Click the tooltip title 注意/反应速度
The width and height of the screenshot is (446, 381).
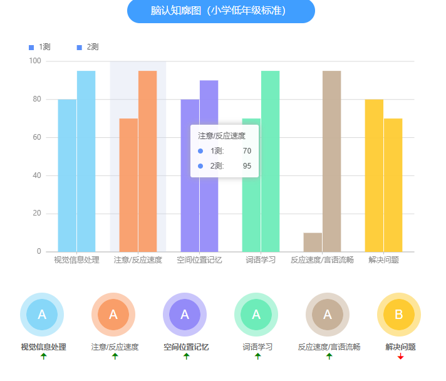pyautogui.click(x=222, y=136)
